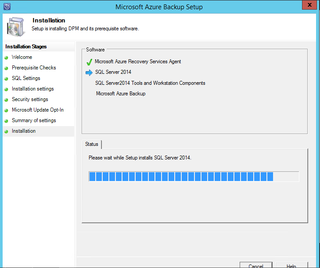Click SQL Server2014 Tools and Workstation Components
This screenshot has width=320, height=268.
click(x=150, y=83)
